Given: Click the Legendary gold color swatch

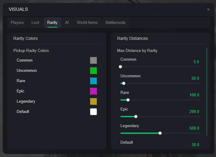Looking at the screenshot, I should [93, 101].
